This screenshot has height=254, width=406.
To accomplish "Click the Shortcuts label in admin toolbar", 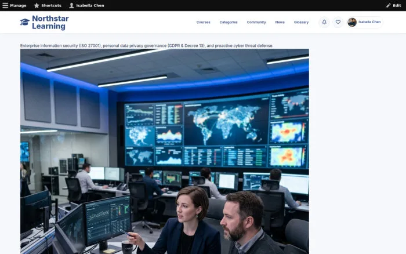I will click(51, 5).
